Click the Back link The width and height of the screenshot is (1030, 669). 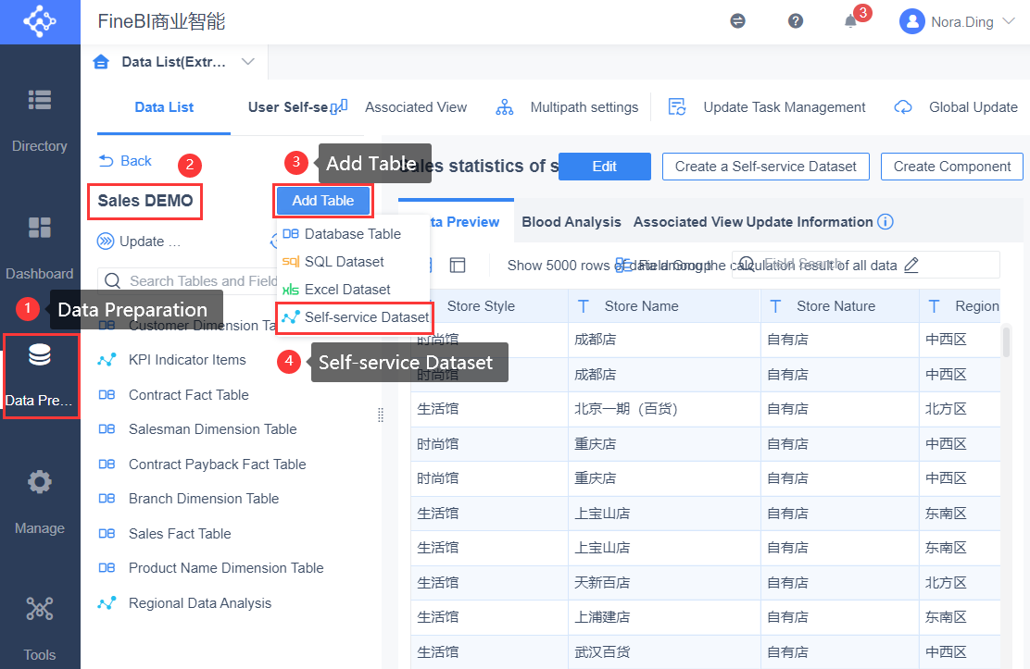[x=136, y=161]
